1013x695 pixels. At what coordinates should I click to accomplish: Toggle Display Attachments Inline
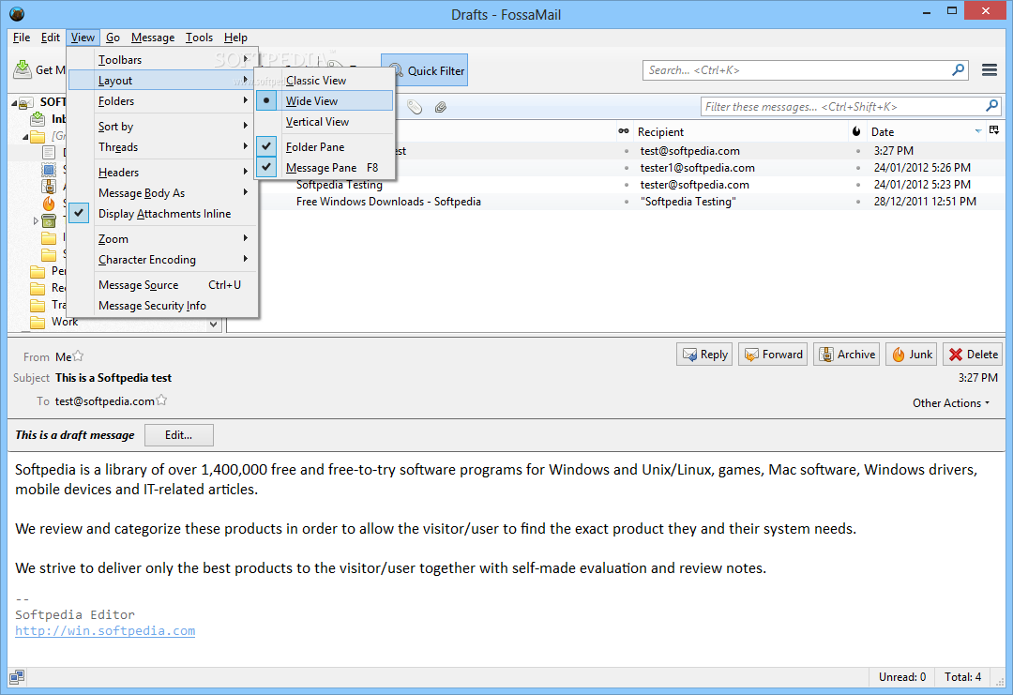click(x=163, y=213)
